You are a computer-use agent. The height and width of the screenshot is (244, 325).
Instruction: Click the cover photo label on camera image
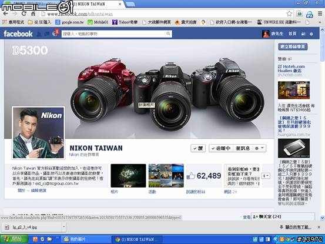tap(146, 105)
